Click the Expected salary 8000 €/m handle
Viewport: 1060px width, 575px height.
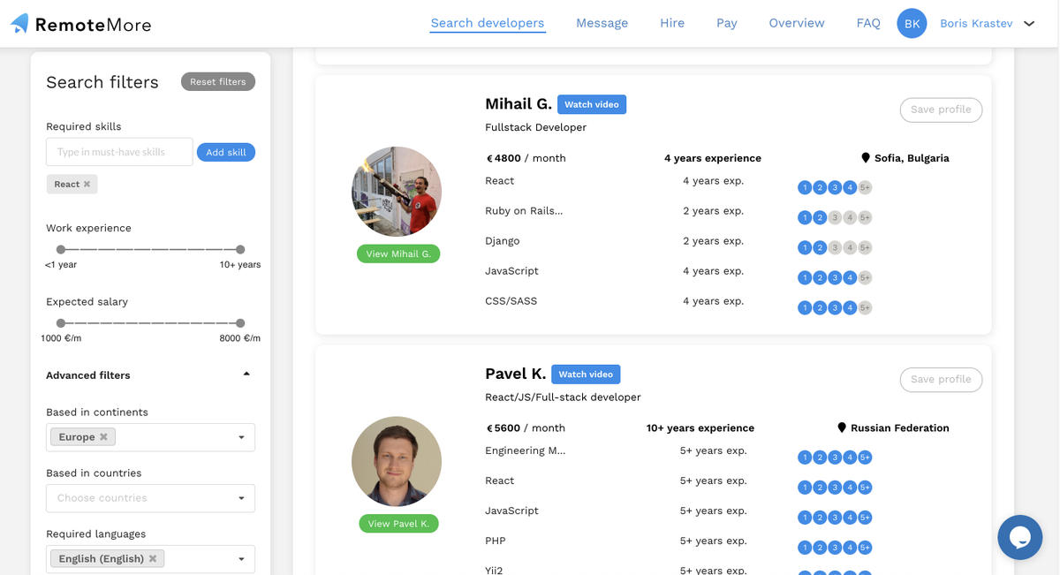(240, 323)
